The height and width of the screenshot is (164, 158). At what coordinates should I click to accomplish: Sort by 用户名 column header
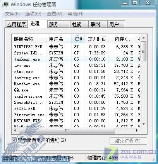coord(59,39)
